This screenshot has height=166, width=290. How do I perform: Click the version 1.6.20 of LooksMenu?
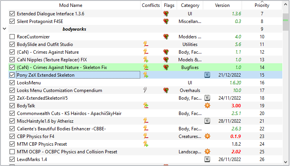coord(235,83)
